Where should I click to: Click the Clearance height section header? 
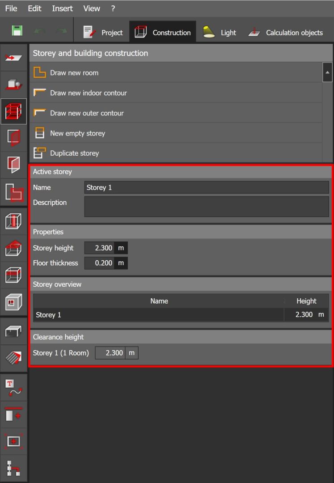pyautogui.click(x=181, y=337)
